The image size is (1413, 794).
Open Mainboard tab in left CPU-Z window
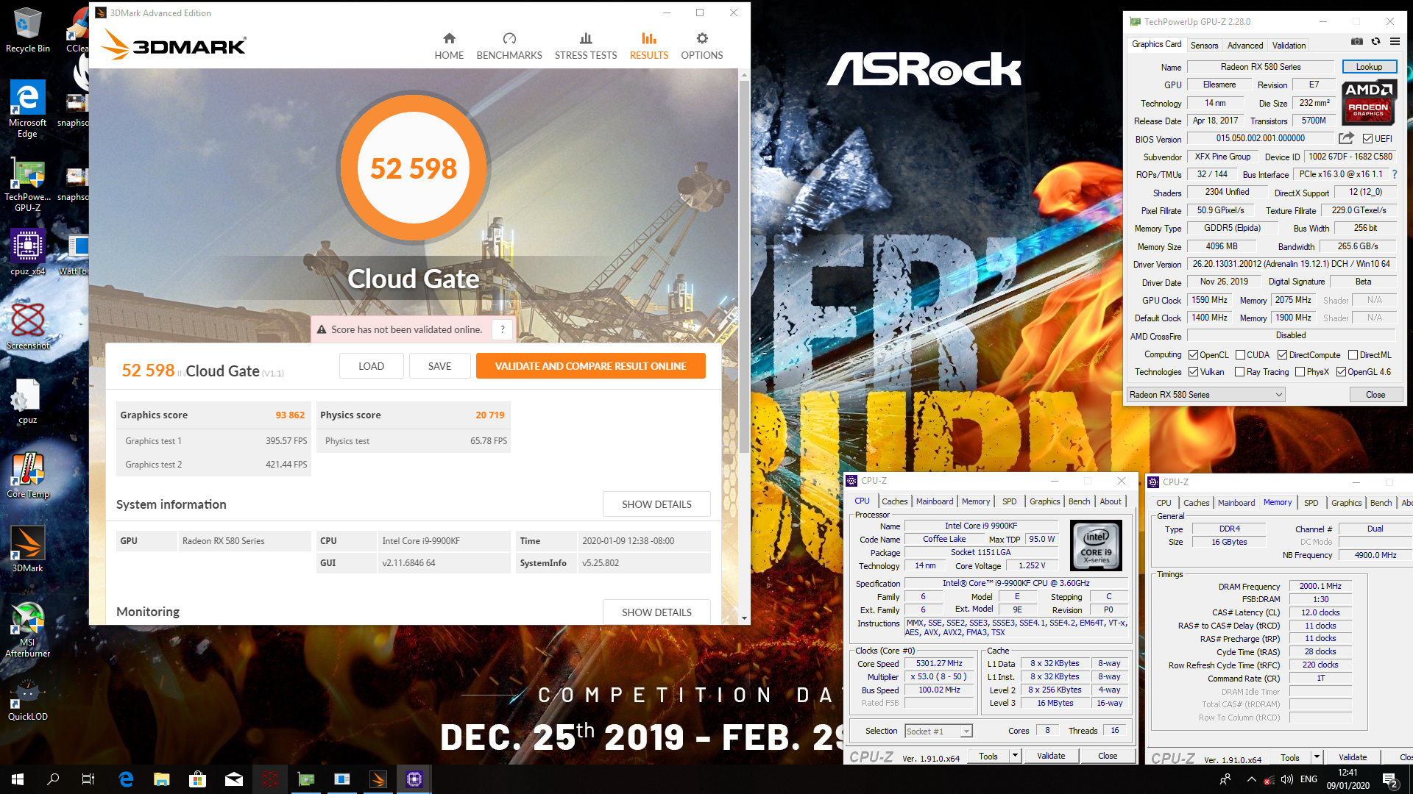coord(935,501)
